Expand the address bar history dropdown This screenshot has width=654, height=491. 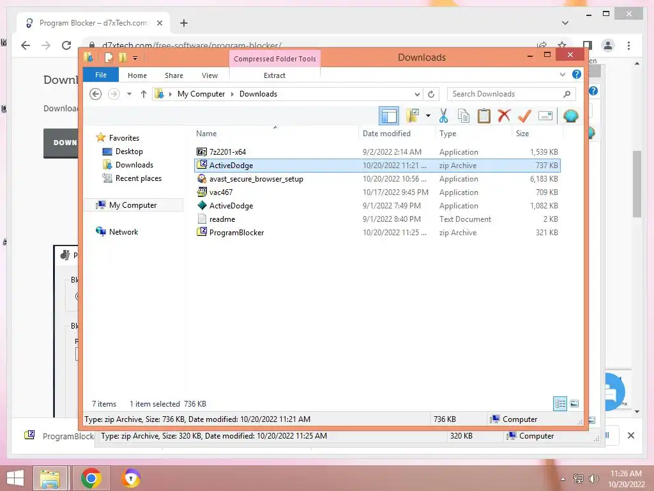[x=417, y=95]
